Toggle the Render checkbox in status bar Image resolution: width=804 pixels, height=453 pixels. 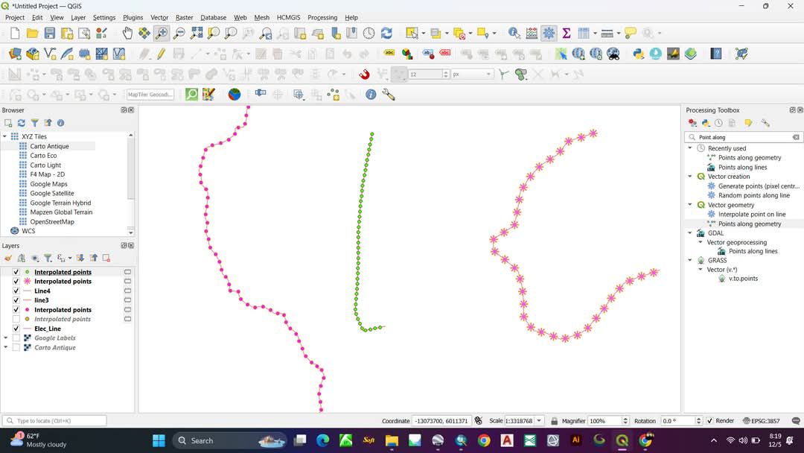[x=709, y=421]
